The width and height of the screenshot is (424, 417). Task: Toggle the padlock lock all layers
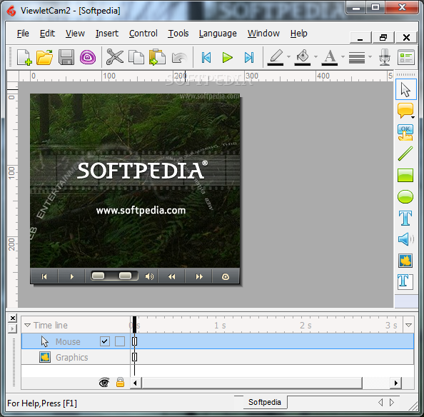(x=120, y=383)
